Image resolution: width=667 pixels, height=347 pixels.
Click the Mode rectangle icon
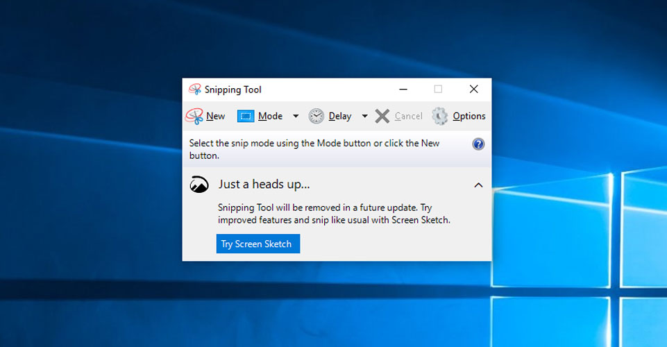(246, 116)
